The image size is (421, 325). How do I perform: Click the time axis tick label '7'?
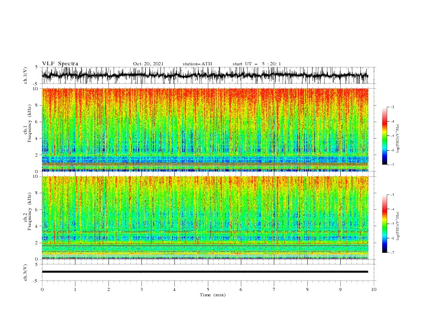click(274, 289)
